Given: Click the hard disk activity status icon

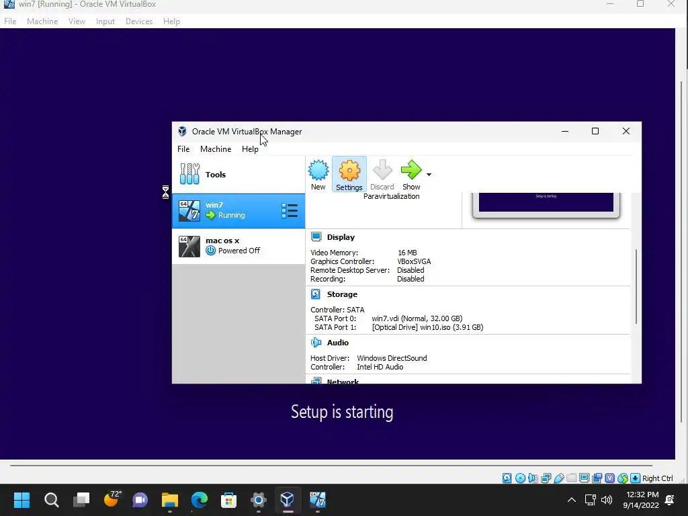Looking at the screenshot, I should pyautogui.click(x=507, y=478).
